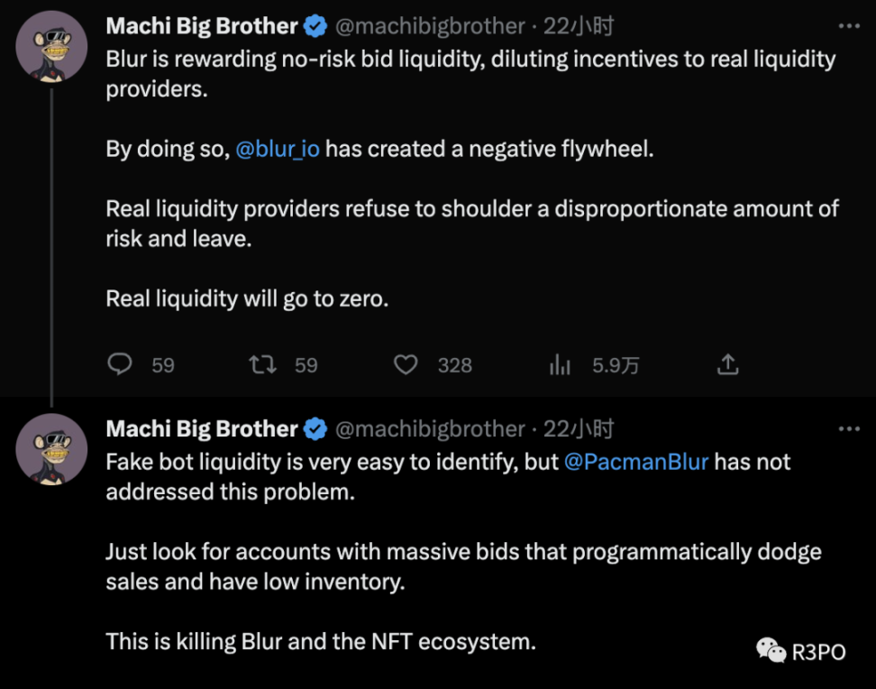Open the @PacmanBlur mention link
The height and width of the screenshot is (689, 876).
click(636, 462)
